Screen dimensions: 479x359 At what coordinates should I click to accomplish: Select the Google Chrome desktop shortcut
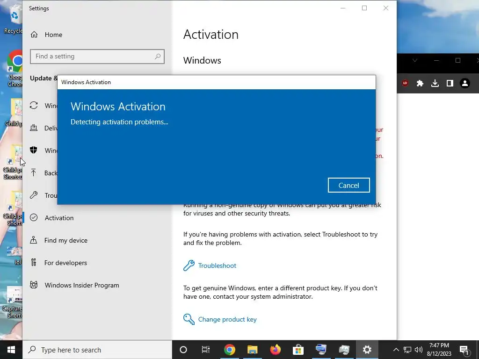pyautogui.click(x=15, y=69)
